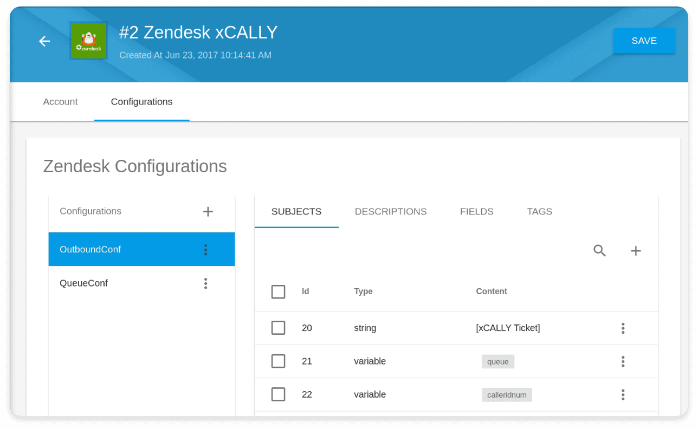Open the TAGS tab
698x429 pixels.
540,212
